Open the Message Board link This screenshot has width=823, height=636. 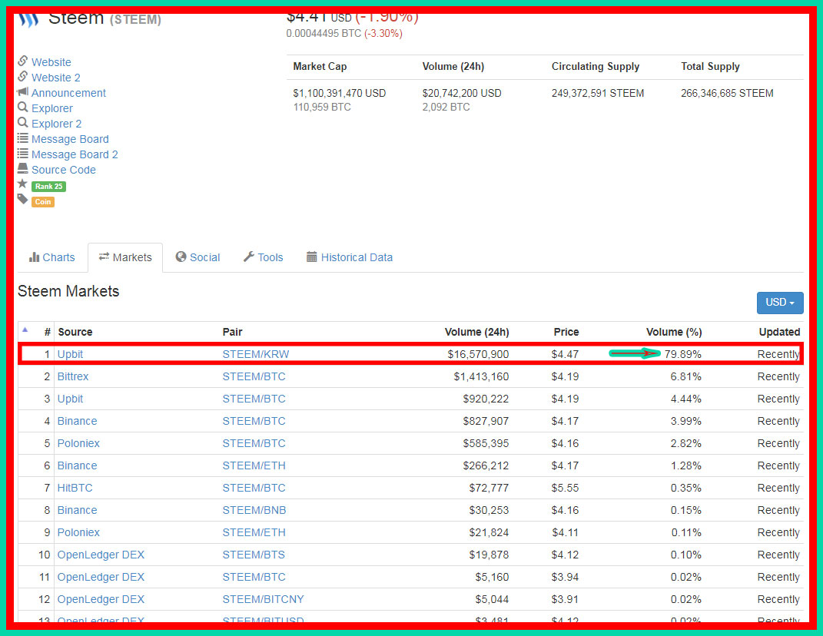click(x=70, y=139)
